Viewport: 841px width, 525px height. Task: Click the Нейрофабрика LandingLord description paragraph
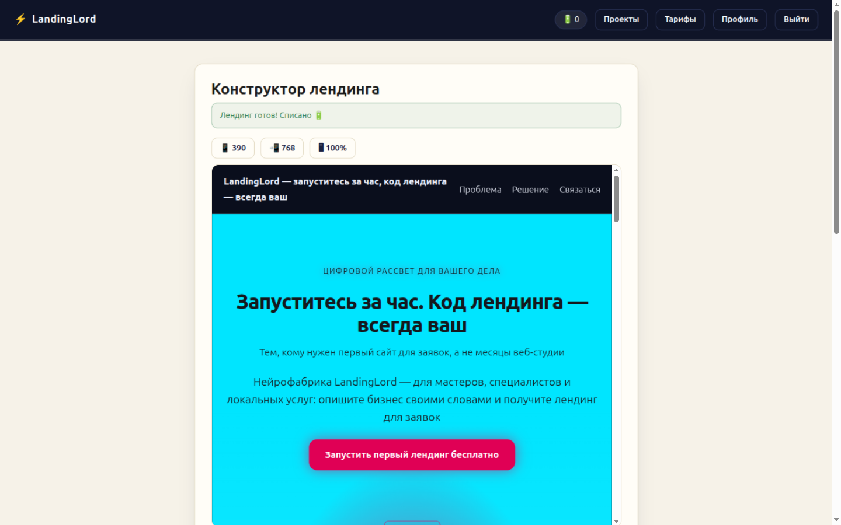[412, 400]
